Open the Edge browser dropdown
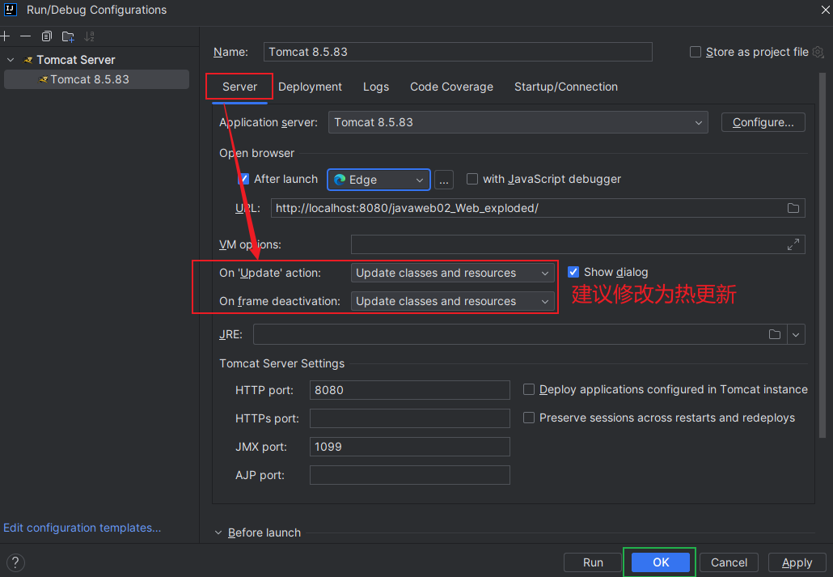Image resolution: width=833 pixels, height=577 pixels. [378, 180]
